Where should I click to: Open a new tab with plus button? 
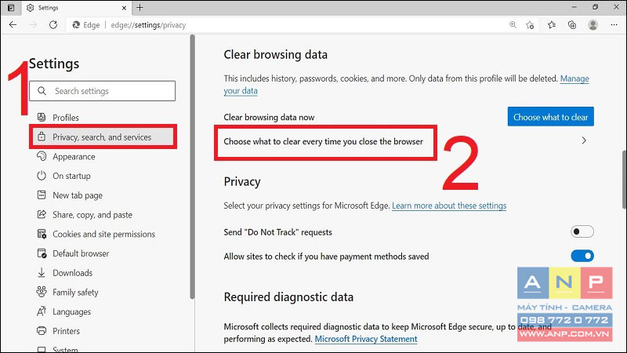[140, 7]
